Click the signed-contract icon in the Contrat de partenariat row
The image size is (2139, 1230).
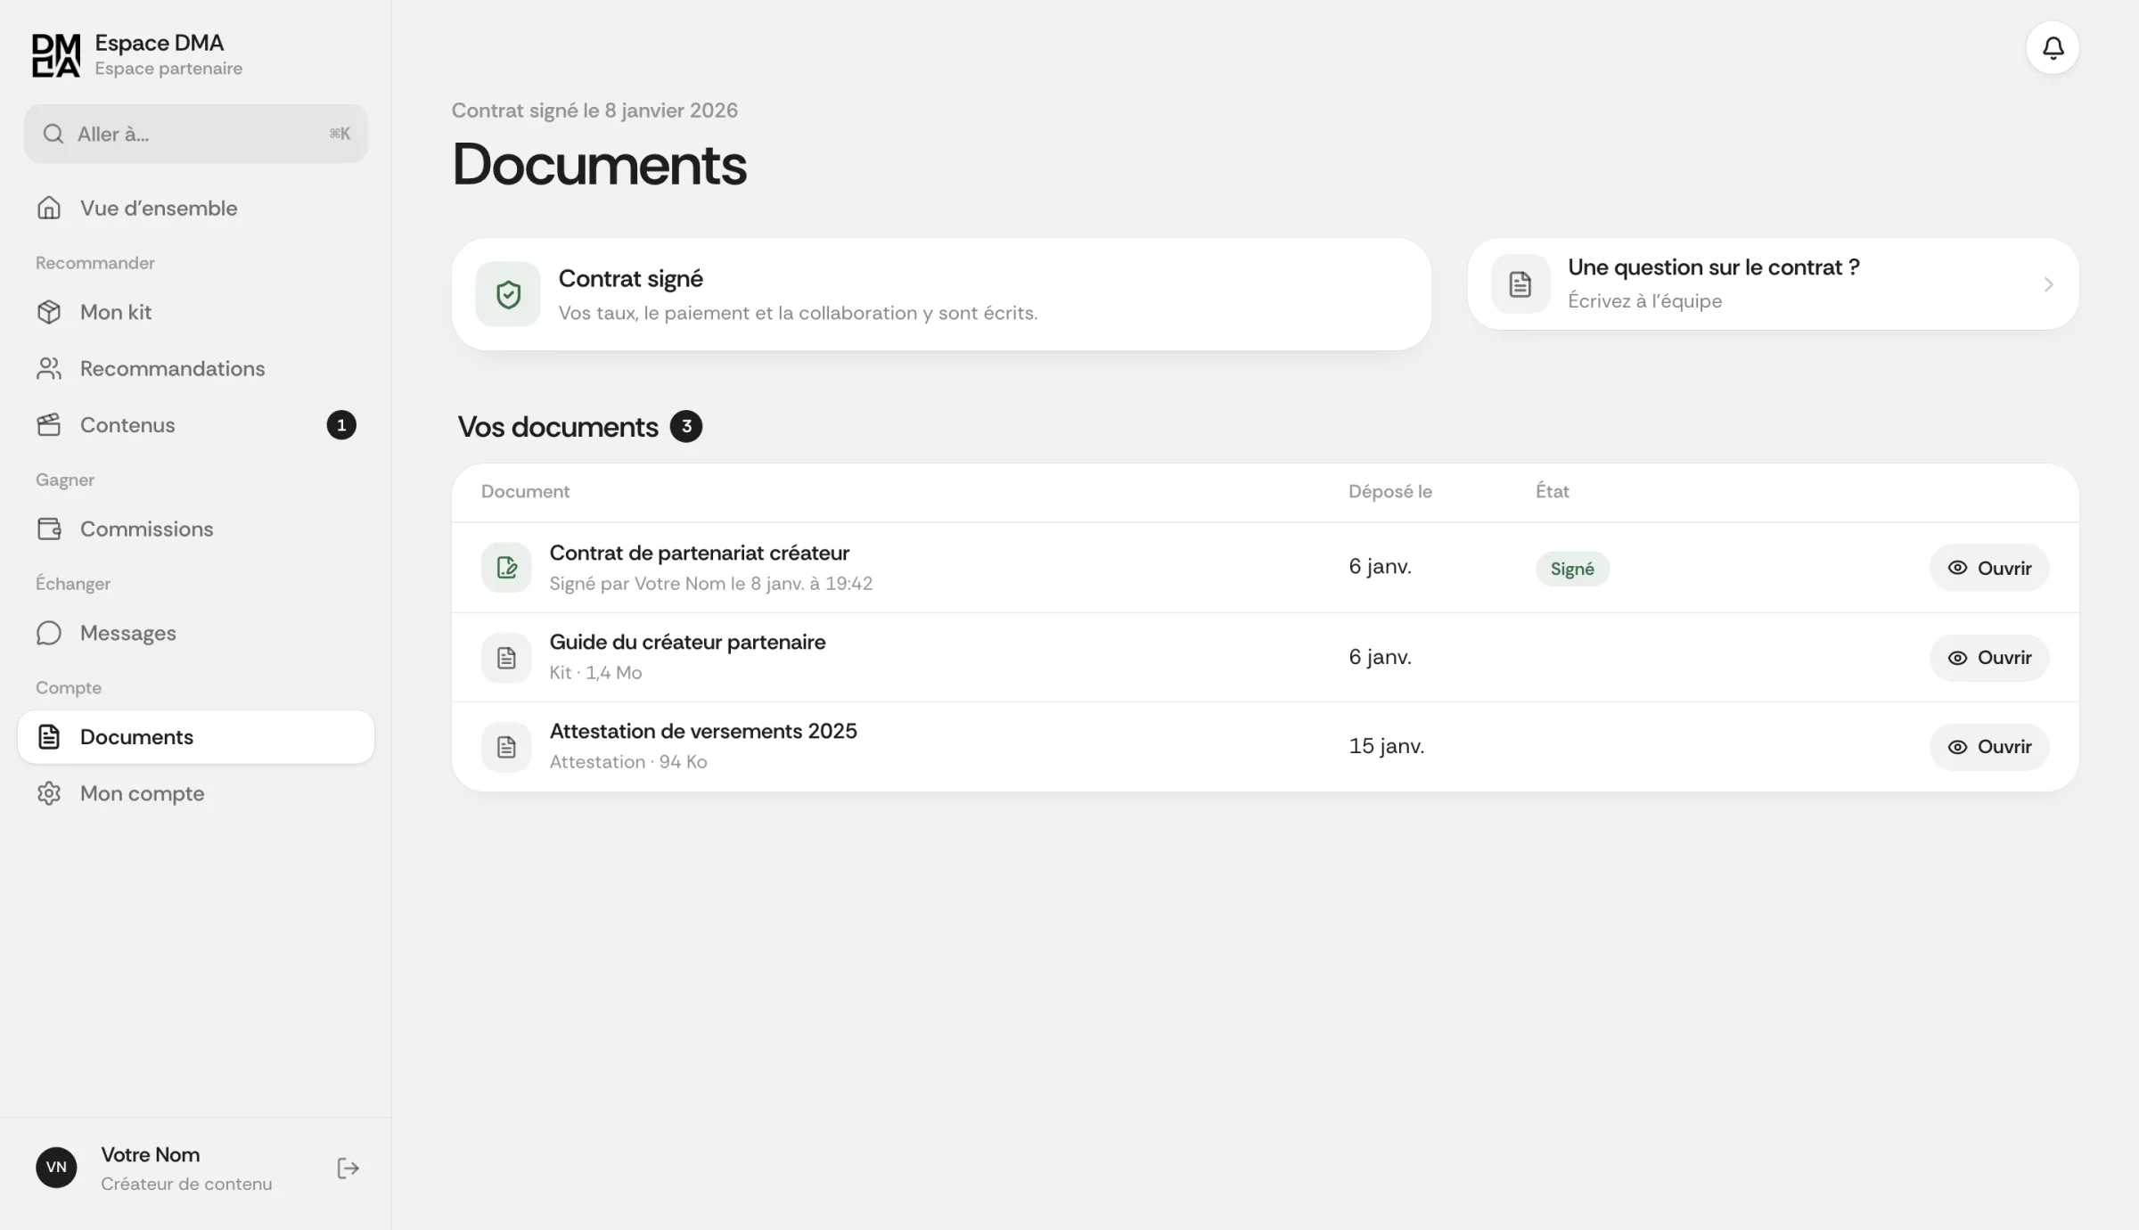(x=506, y=568)
